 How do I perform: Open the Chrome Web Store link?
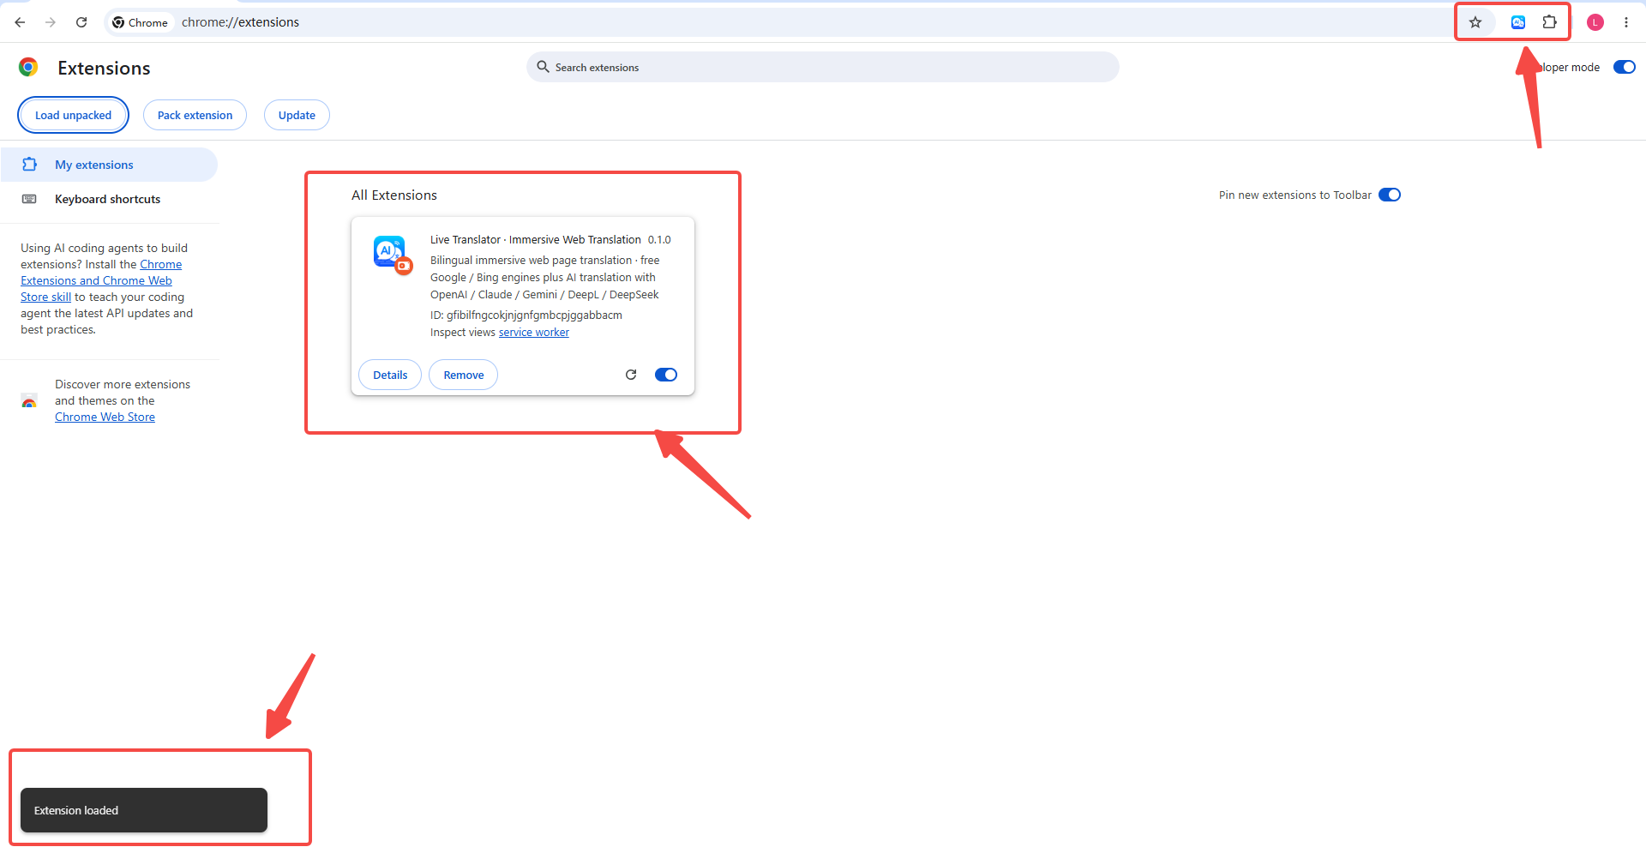tap(105, 417)
